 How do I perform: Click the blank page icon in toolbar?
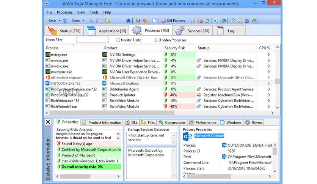click(154, 21)
